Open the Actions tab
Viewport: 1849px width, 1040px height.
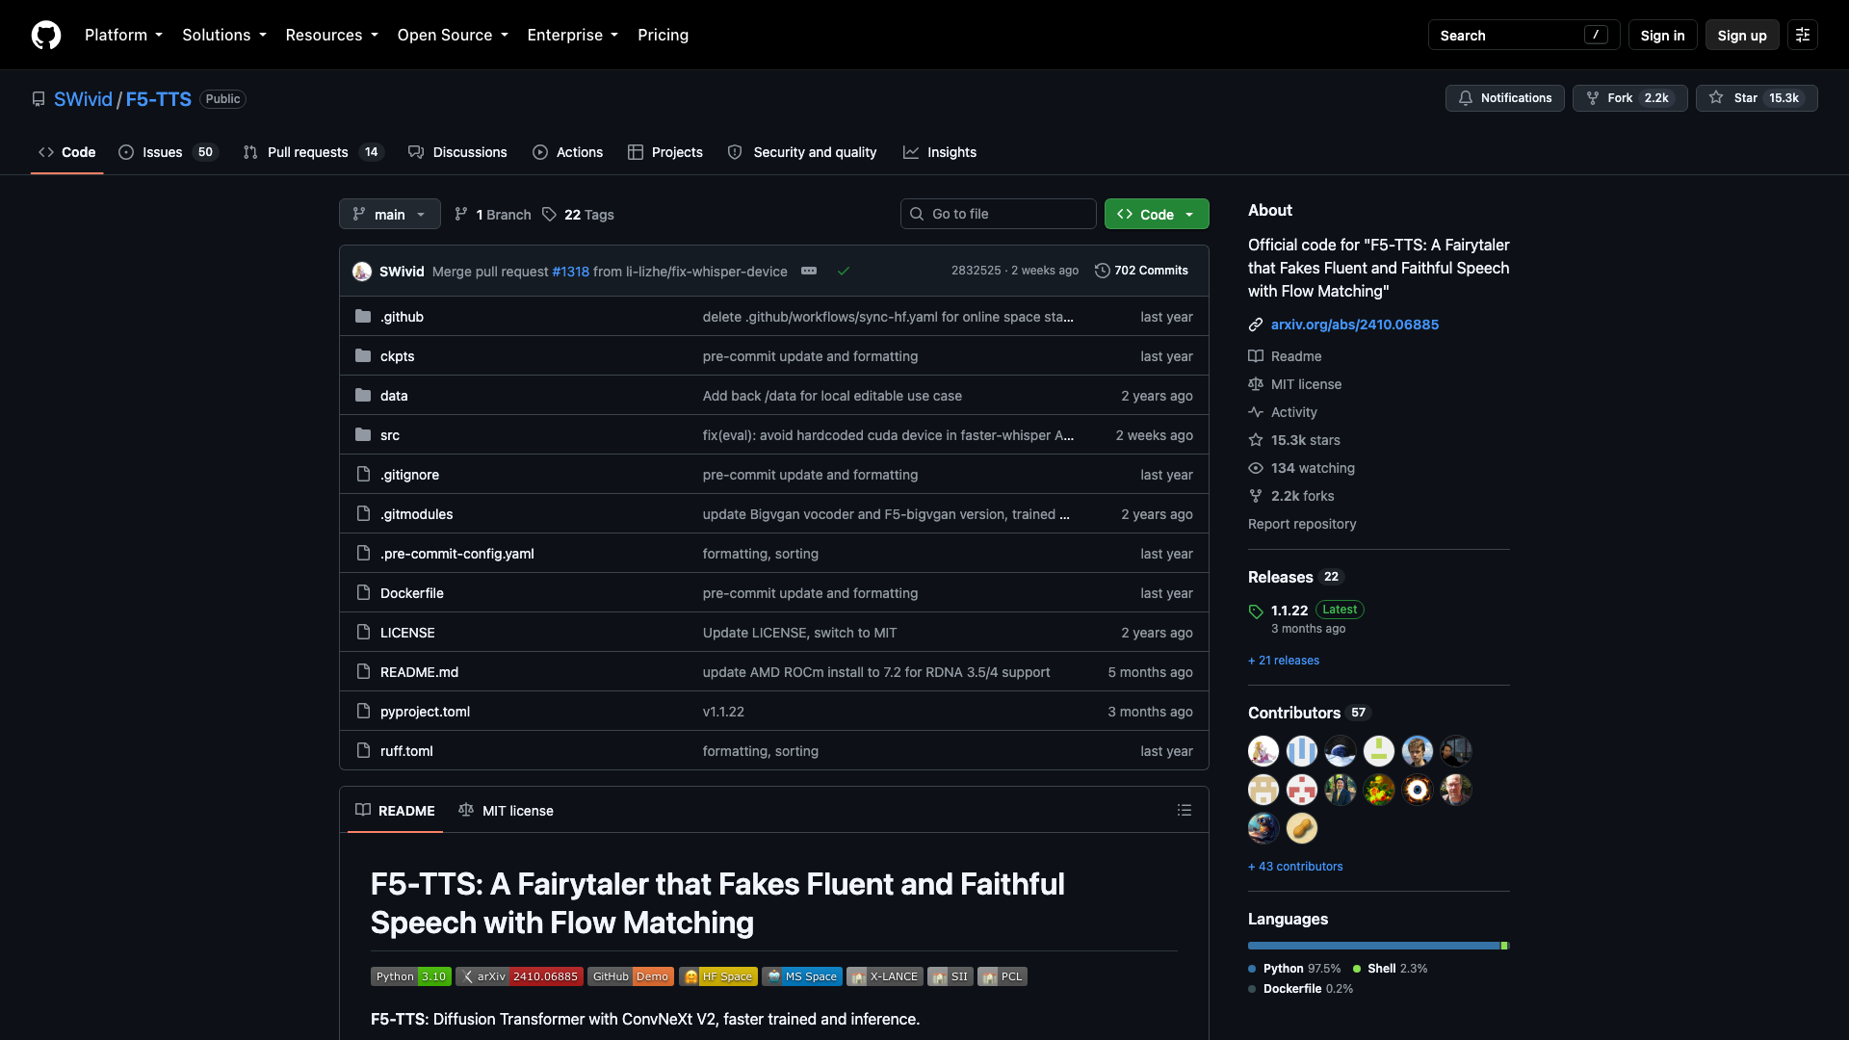click(568, 152)
